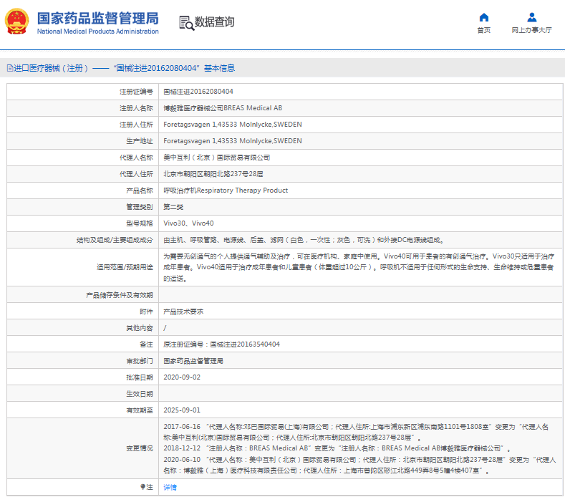Click the 备注 label
565x497 pixels.
point(146,344)
